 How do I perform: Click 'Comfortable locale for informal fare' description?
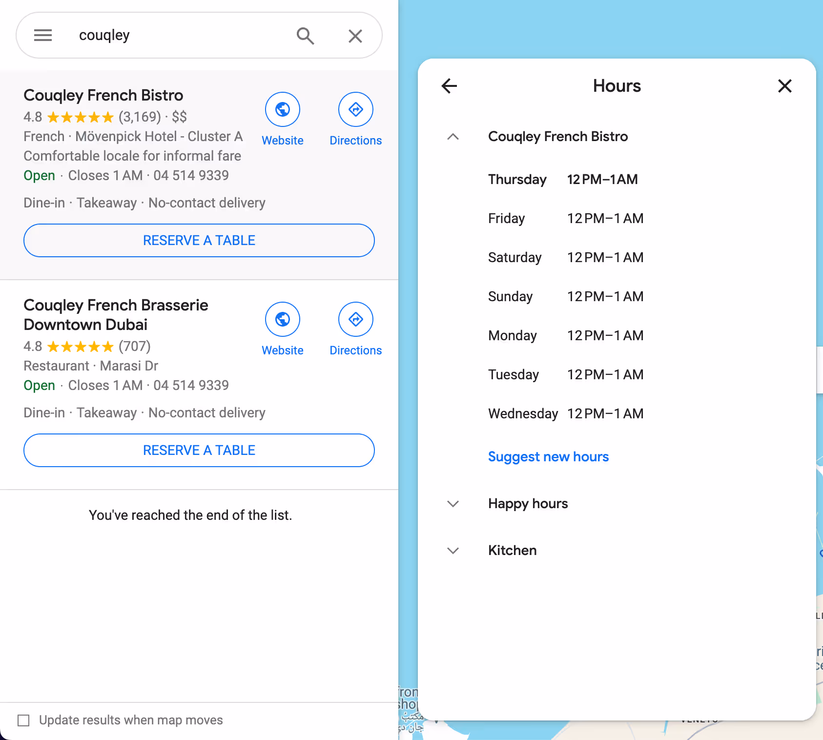(132, 156)
